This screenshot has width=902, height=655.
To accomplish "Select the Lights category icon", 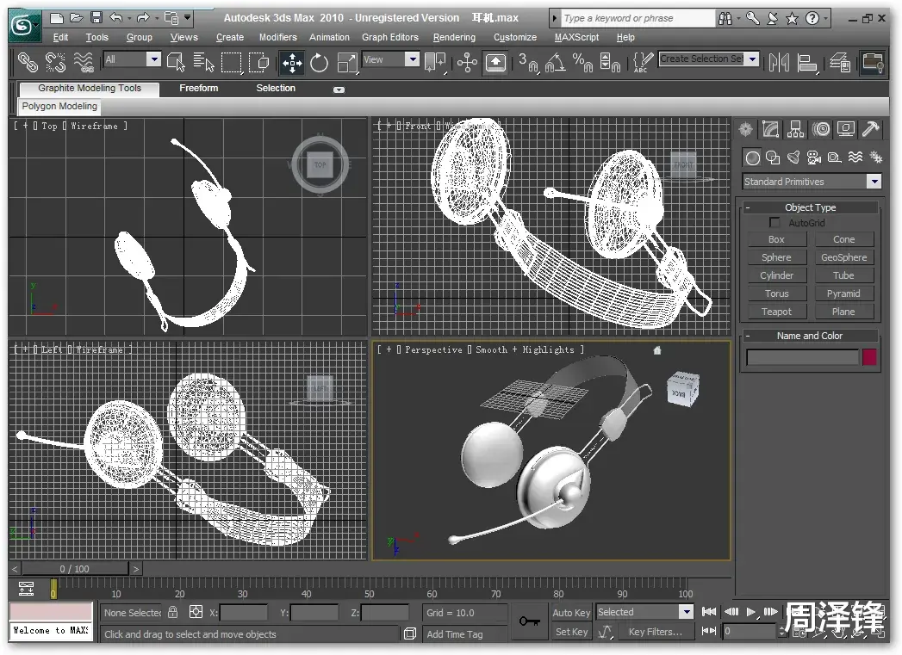I will 793,158.
